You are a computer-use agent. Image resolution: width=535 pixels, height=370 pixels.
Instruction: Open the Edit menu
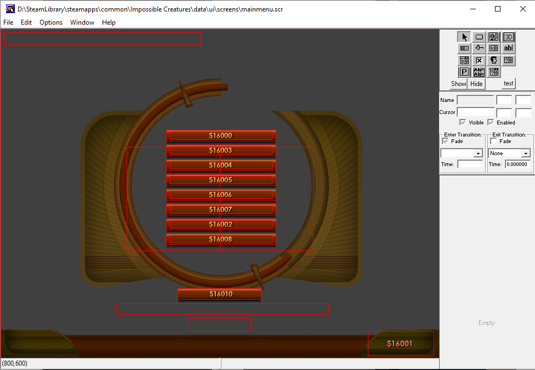click(x=26, y=22)
